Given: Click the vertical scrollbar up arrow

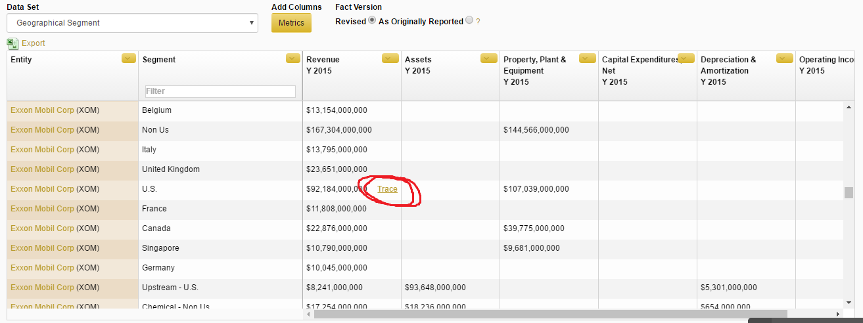Looking at the screenshot, I should tap(849, 106).
